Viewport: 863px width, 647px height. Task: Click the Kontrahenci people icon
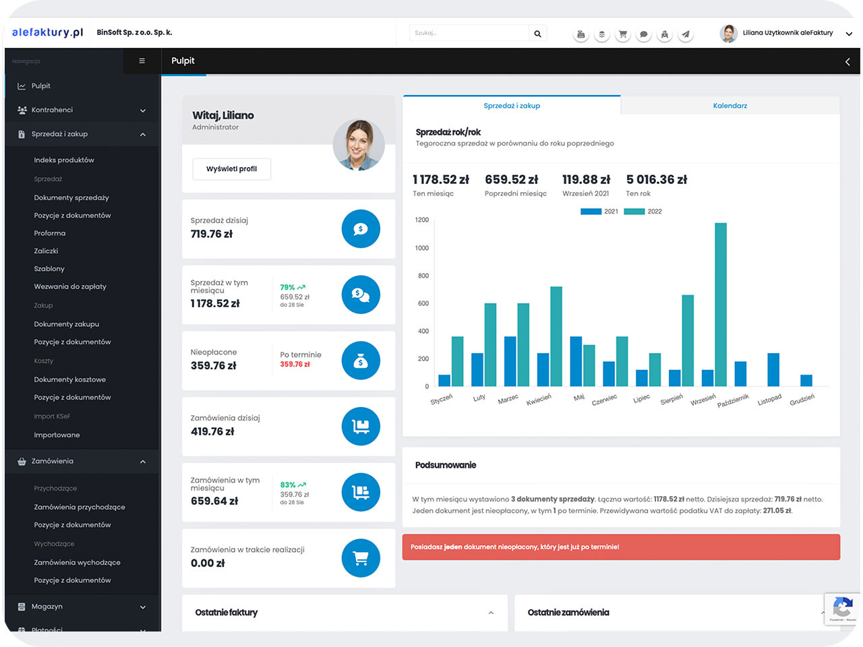pos(22,110)
